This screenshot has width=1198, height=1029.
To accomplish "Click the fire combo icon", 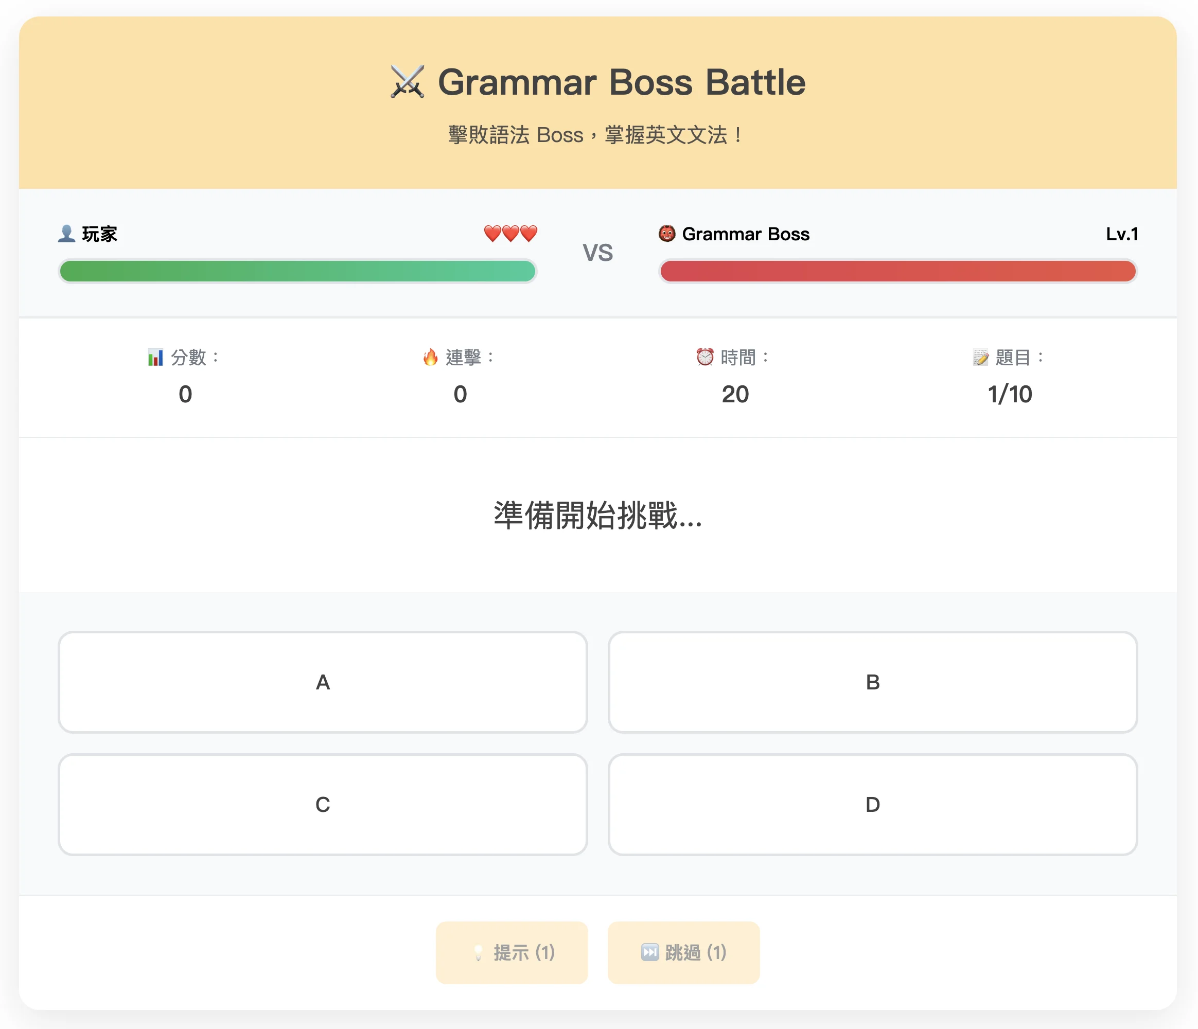I will [430, 357].
